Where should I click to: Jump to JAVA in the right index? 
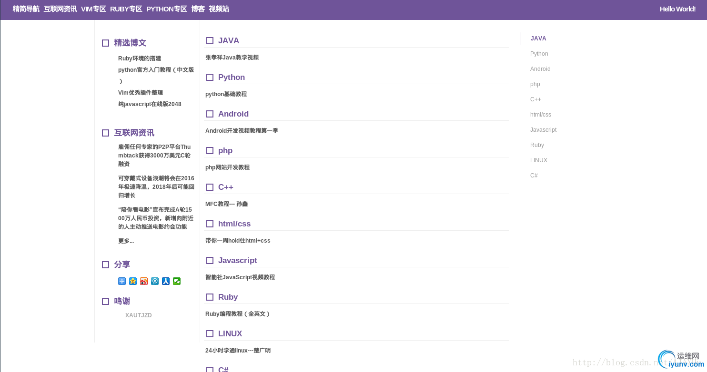click(x=538, y=39)
